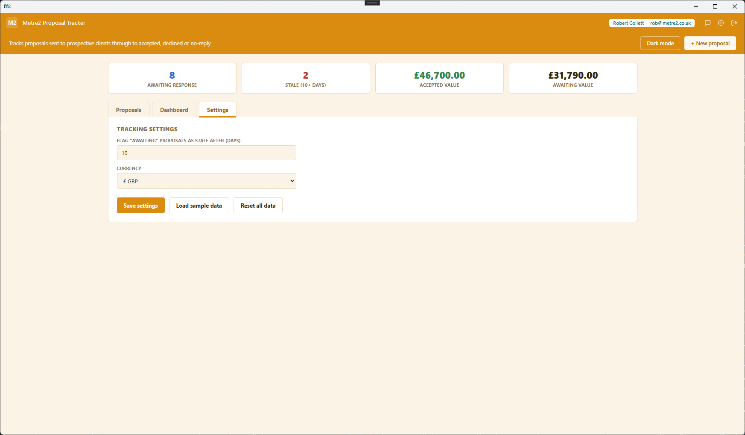
Task: Toggle Dark mode
Action: [660, 43]
